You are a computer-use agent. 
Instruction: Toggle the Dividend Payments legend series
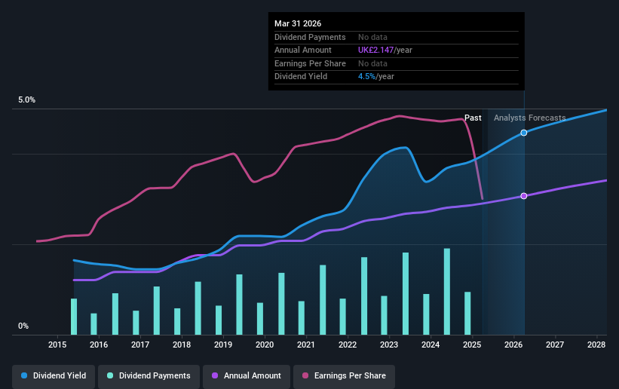coord(149,376)
